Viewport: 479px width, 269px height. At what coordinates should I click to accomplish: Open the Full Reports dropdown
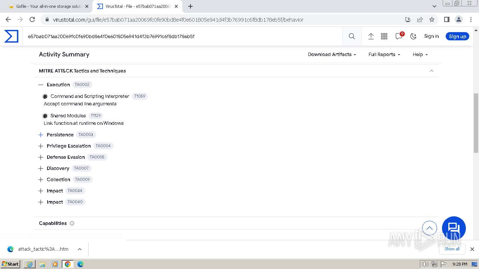click(x=384, y=54)
